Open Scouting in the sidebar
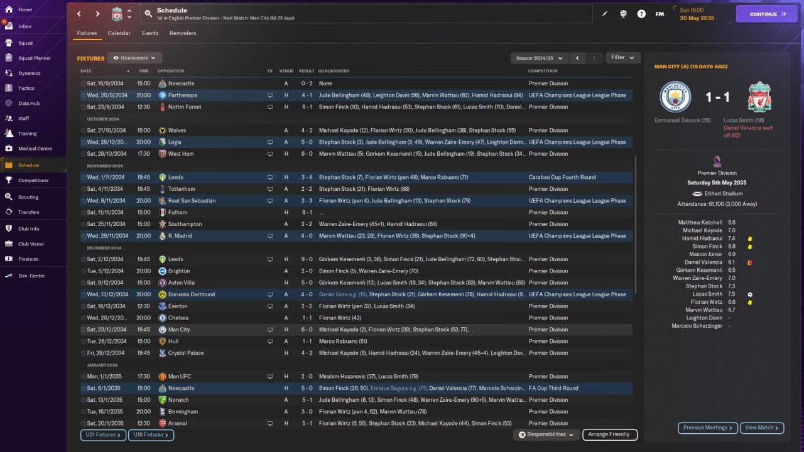804x452 pixels. pos(28,197)
